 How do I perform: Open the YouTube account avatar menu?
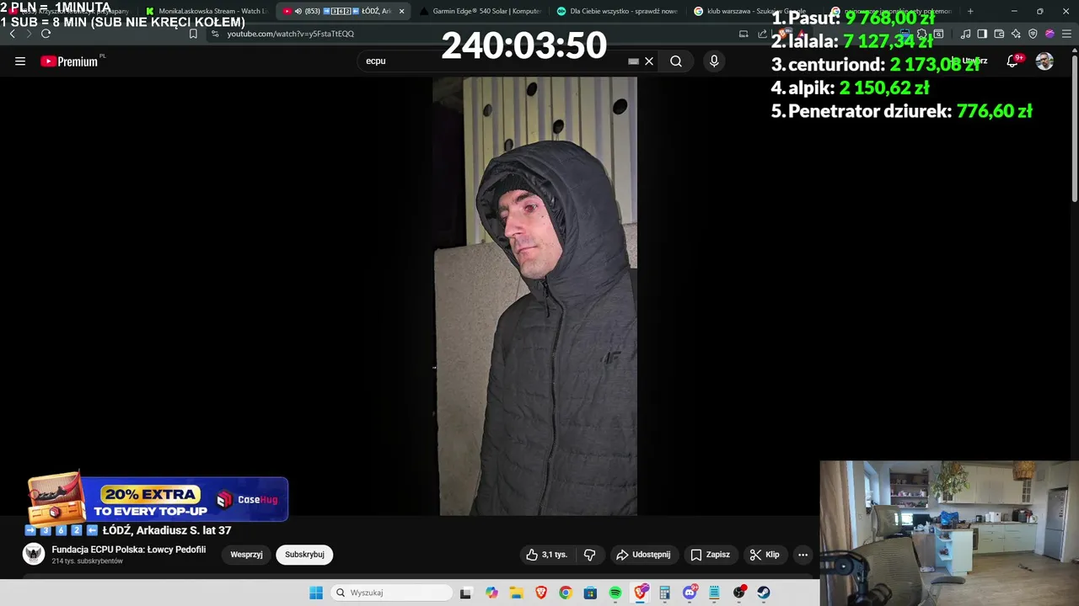tap(1044, 61)
